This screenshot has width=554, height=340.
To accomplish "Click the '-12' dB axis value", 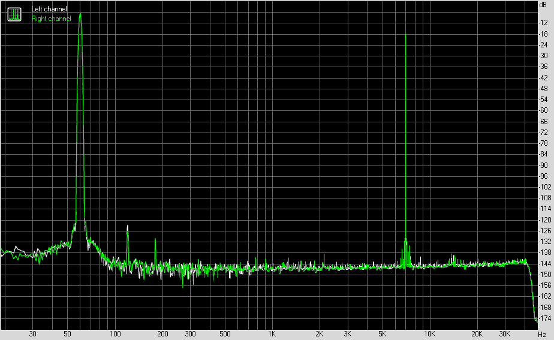I will point(543,23).
